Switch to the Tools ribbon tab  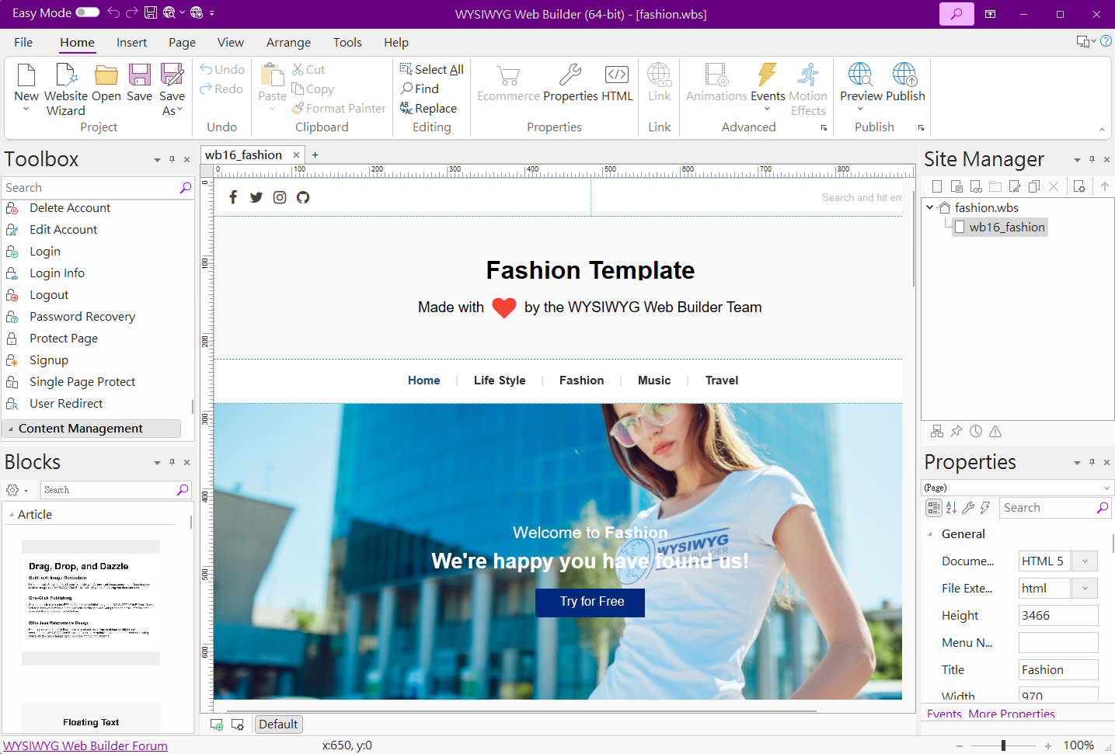coord(347,42)
